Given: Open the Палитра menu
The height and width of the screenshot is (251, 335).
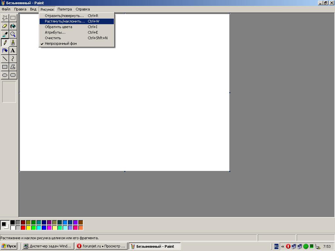Looking at the screenshot, I should click(x=64, y=9).
